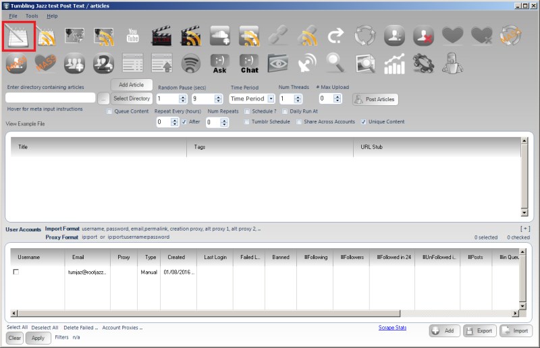This screenshot has width=540, height=348.
Task: Click the browse ellipsis button
Action: click(103, 98)
